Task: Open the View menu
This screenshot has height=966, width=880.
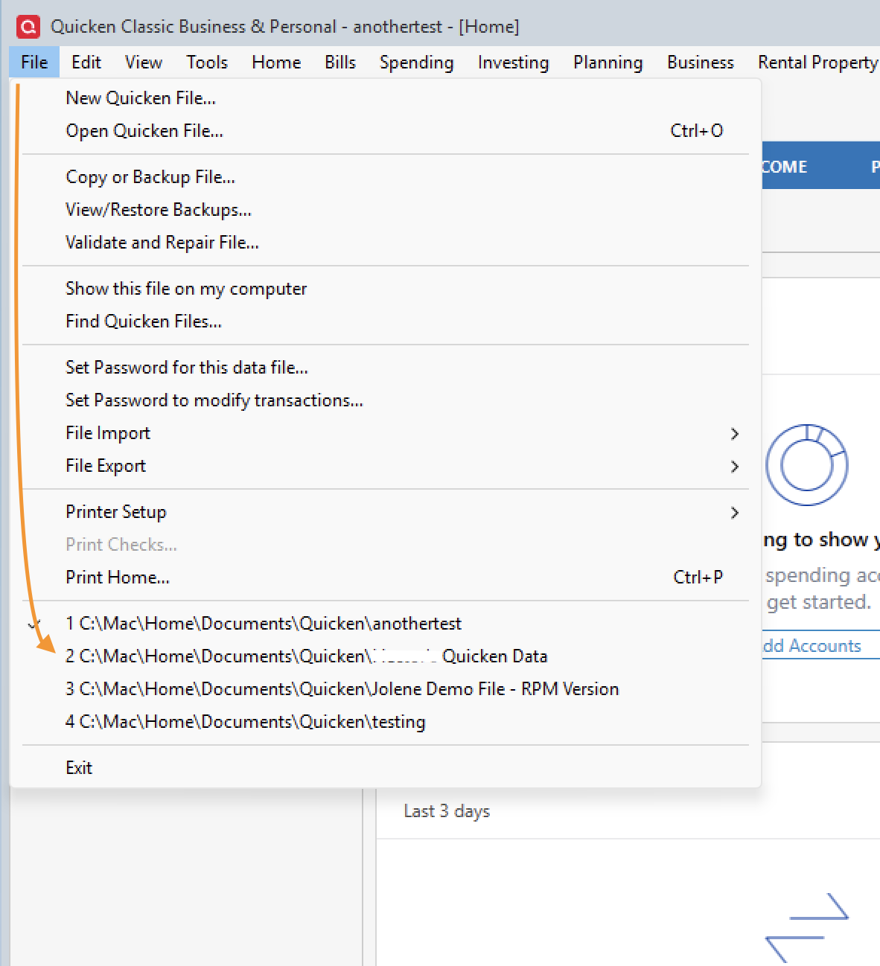Action: coord(144,63)
